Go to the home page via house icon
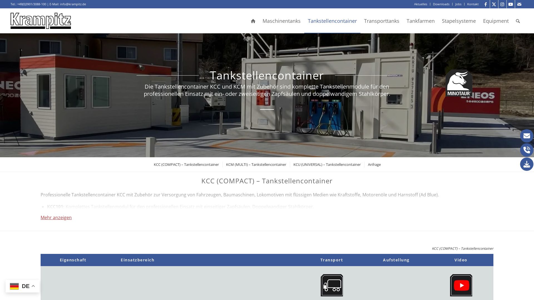Viewport: 534px width, 300px height. click(x=253, y=21)
